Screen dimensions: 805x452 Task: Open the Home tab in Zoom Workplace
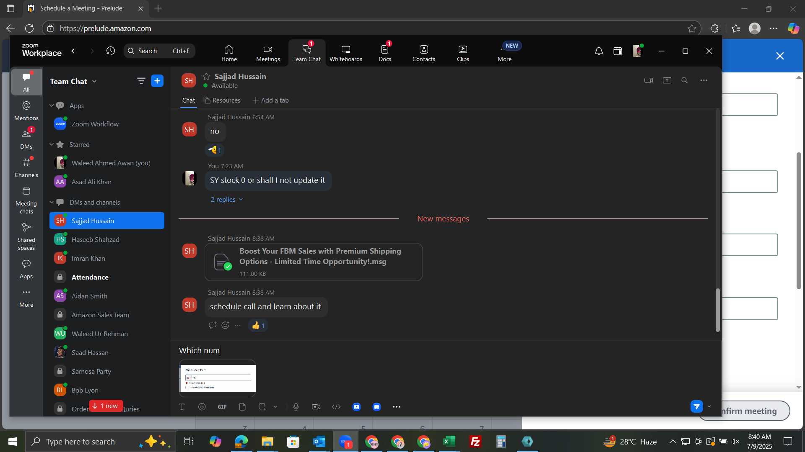[229, 53]
